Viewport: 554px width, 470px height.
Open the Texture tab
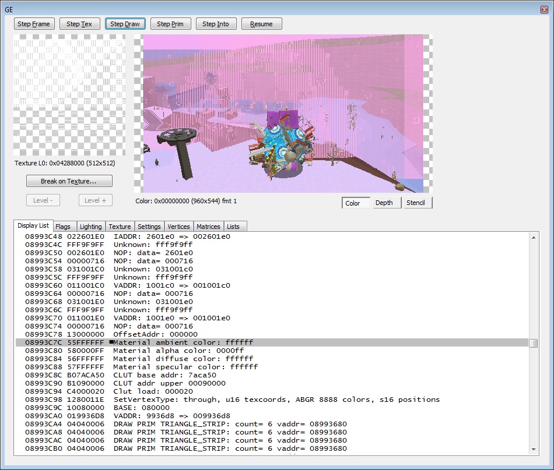click(120, 227)
